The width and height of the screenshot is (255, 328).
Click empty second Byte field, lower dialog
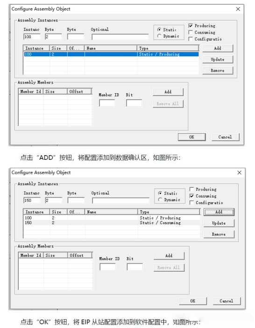pyautogui.click(x=76, y=200)
